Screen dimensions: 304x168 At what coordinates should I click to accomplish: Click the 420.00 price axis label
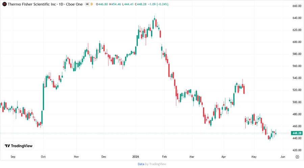[x=297, y=150]
